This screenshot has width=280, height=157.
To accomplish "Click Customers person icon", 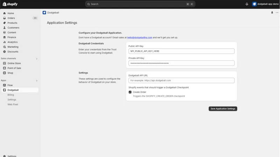I will [x=5, y=28].
